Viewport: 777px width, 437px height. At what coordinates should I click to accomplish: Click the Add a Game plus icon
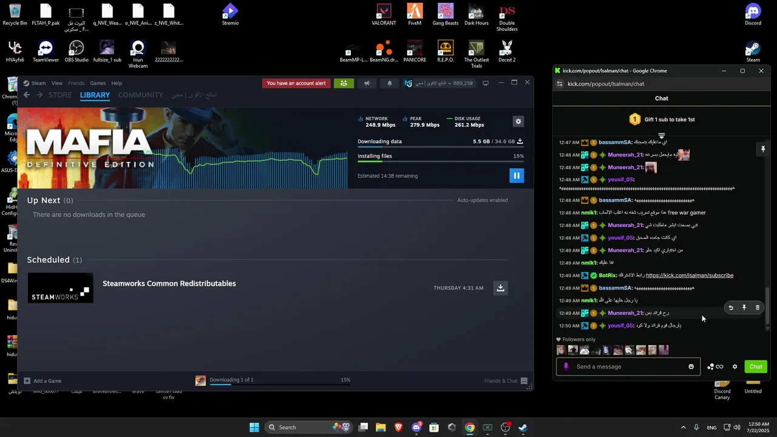pyautogui.click(x=27, y=381)
